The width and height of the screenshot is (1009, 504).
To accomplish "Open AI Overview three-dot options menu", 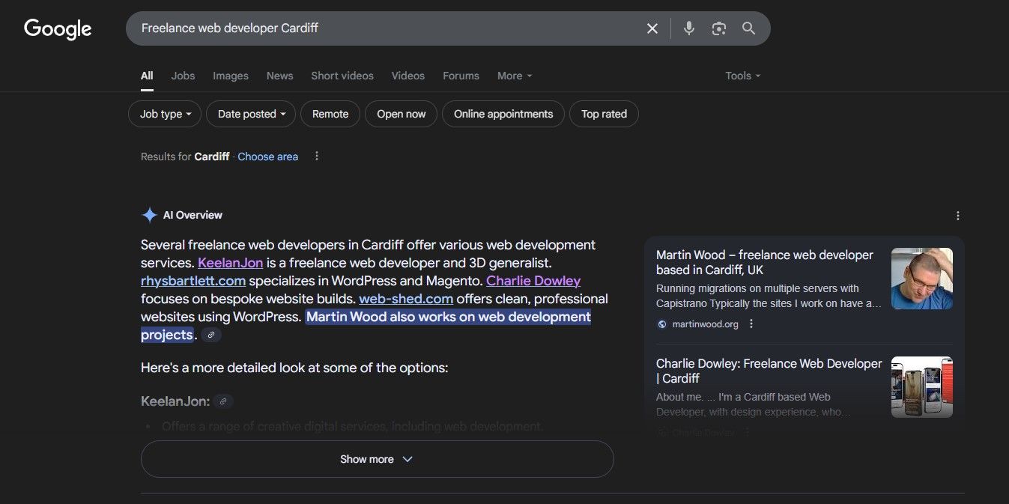I will [957, 216].
